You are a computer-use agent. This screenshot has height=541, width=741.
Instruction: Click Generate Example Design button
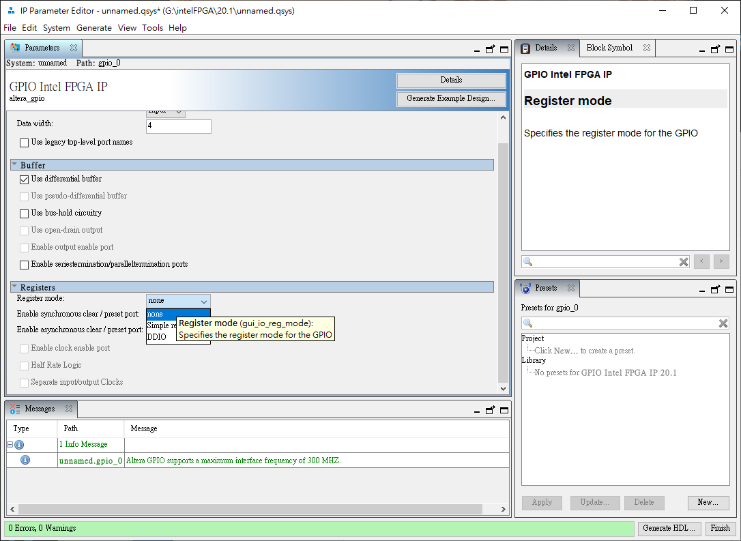coord(451,99)
